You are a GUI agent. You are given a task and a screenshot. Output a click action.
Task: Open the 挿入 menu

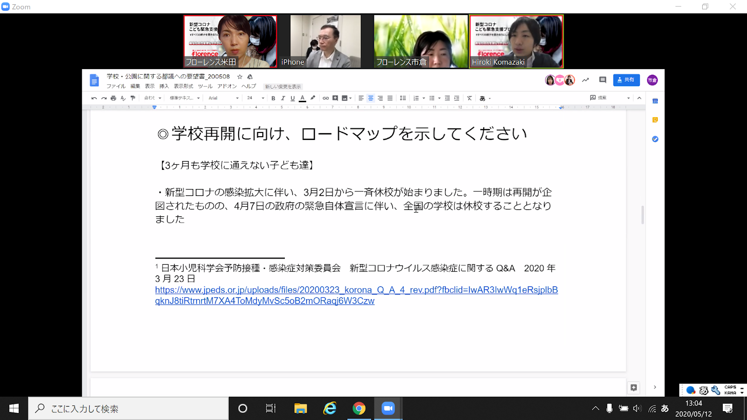164,86
